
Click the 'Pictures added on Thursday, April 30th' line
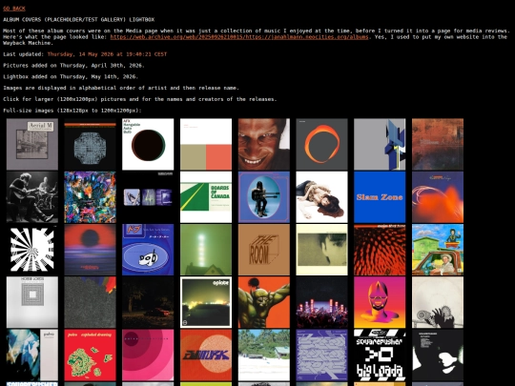(x=73, y=66)
